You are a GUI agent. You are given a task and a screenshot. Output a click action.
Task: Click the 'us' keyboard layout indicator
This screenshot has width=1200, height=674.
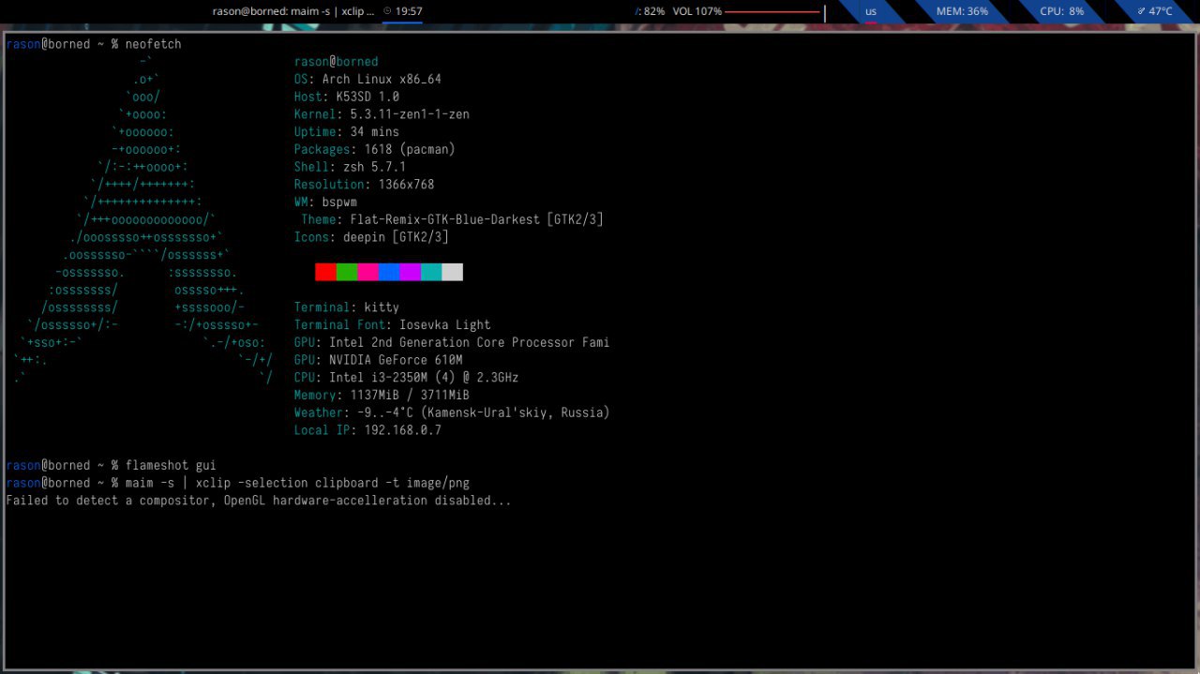click(871, 11)
